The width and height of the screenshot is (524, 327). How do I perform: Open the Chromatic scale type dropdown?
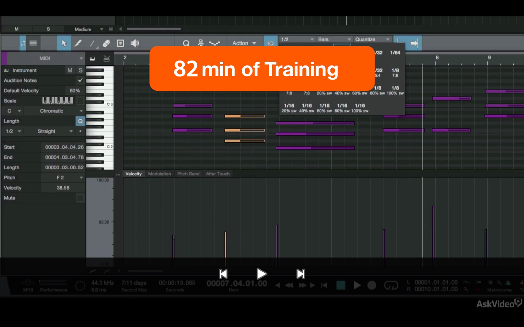pos(56,111)
